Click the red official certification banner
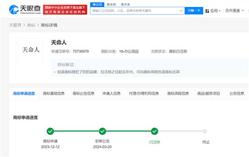Image resolution: width=249 pixels, height=157 pixels. coord(65,10)
